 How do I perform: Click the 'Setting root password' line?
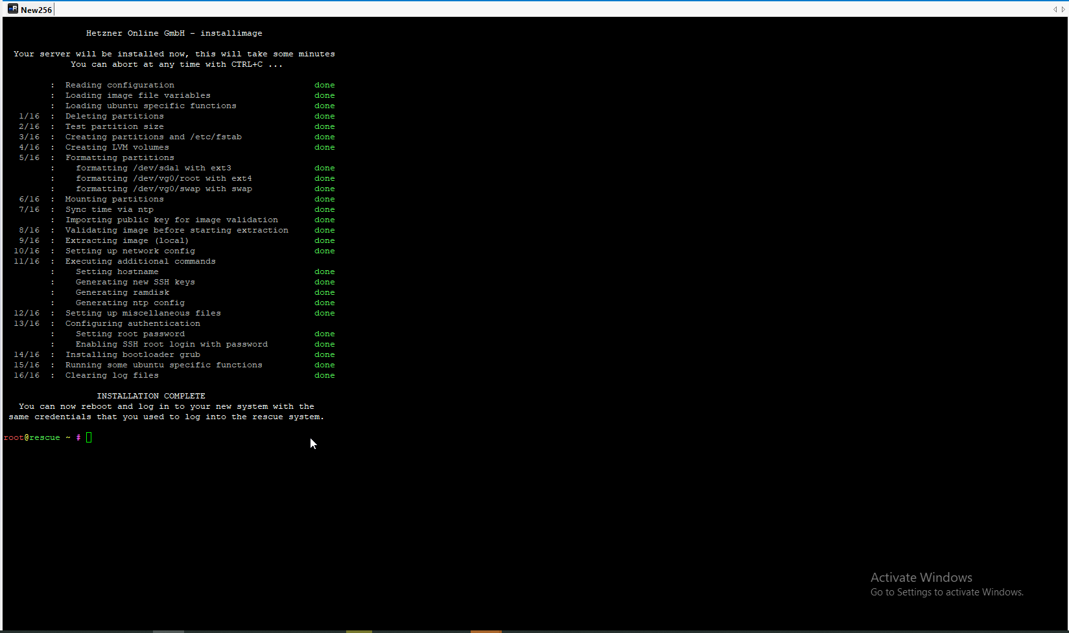[130, 334]
